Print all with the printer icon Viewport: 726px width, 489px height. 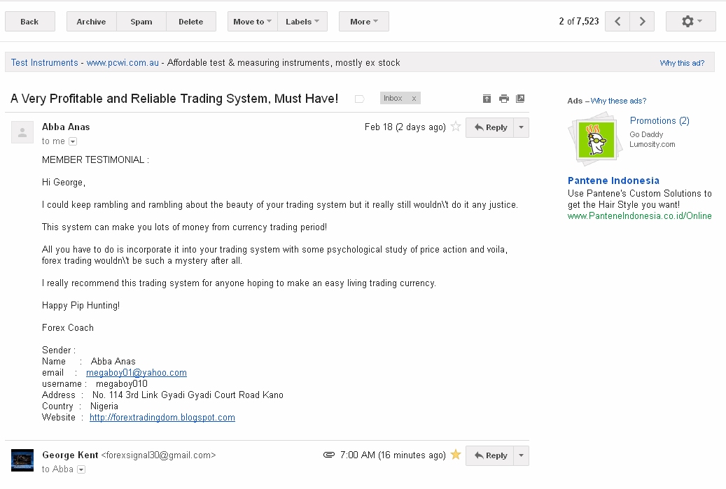504,99
